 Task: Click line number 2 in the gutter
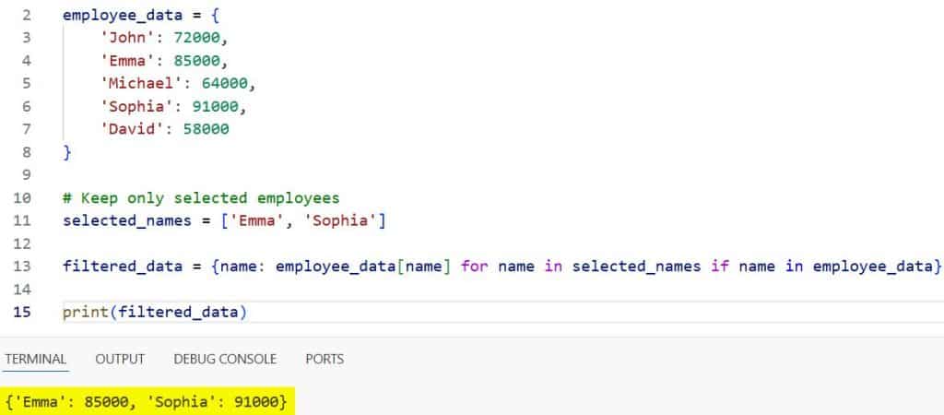tap(26, 17)
